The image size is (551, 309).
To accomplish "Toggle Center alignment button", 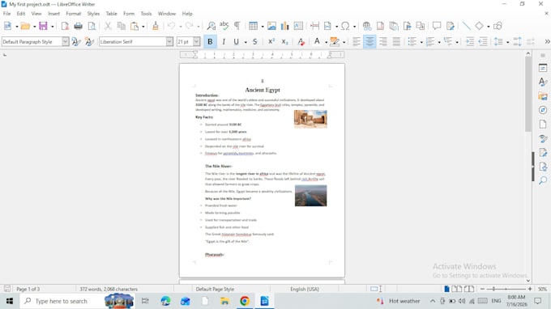I will tap(369, 42).
